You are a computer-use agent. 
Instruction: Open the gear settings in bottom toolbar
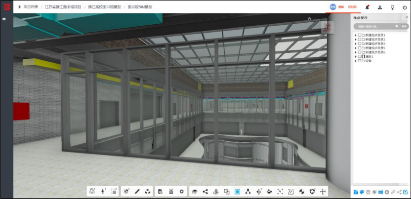(182, 192)
